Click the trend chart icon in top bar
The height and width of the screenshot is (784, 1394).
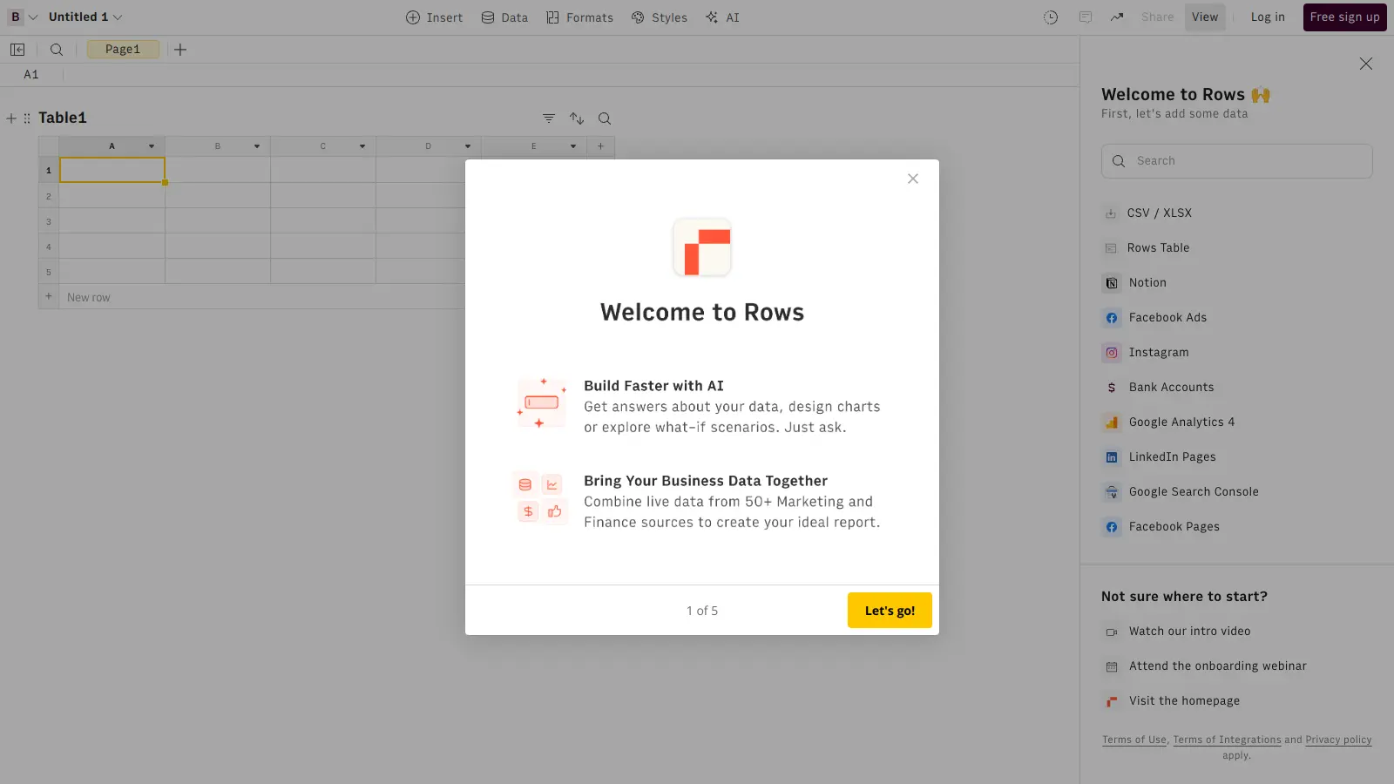pos(1117,17)
